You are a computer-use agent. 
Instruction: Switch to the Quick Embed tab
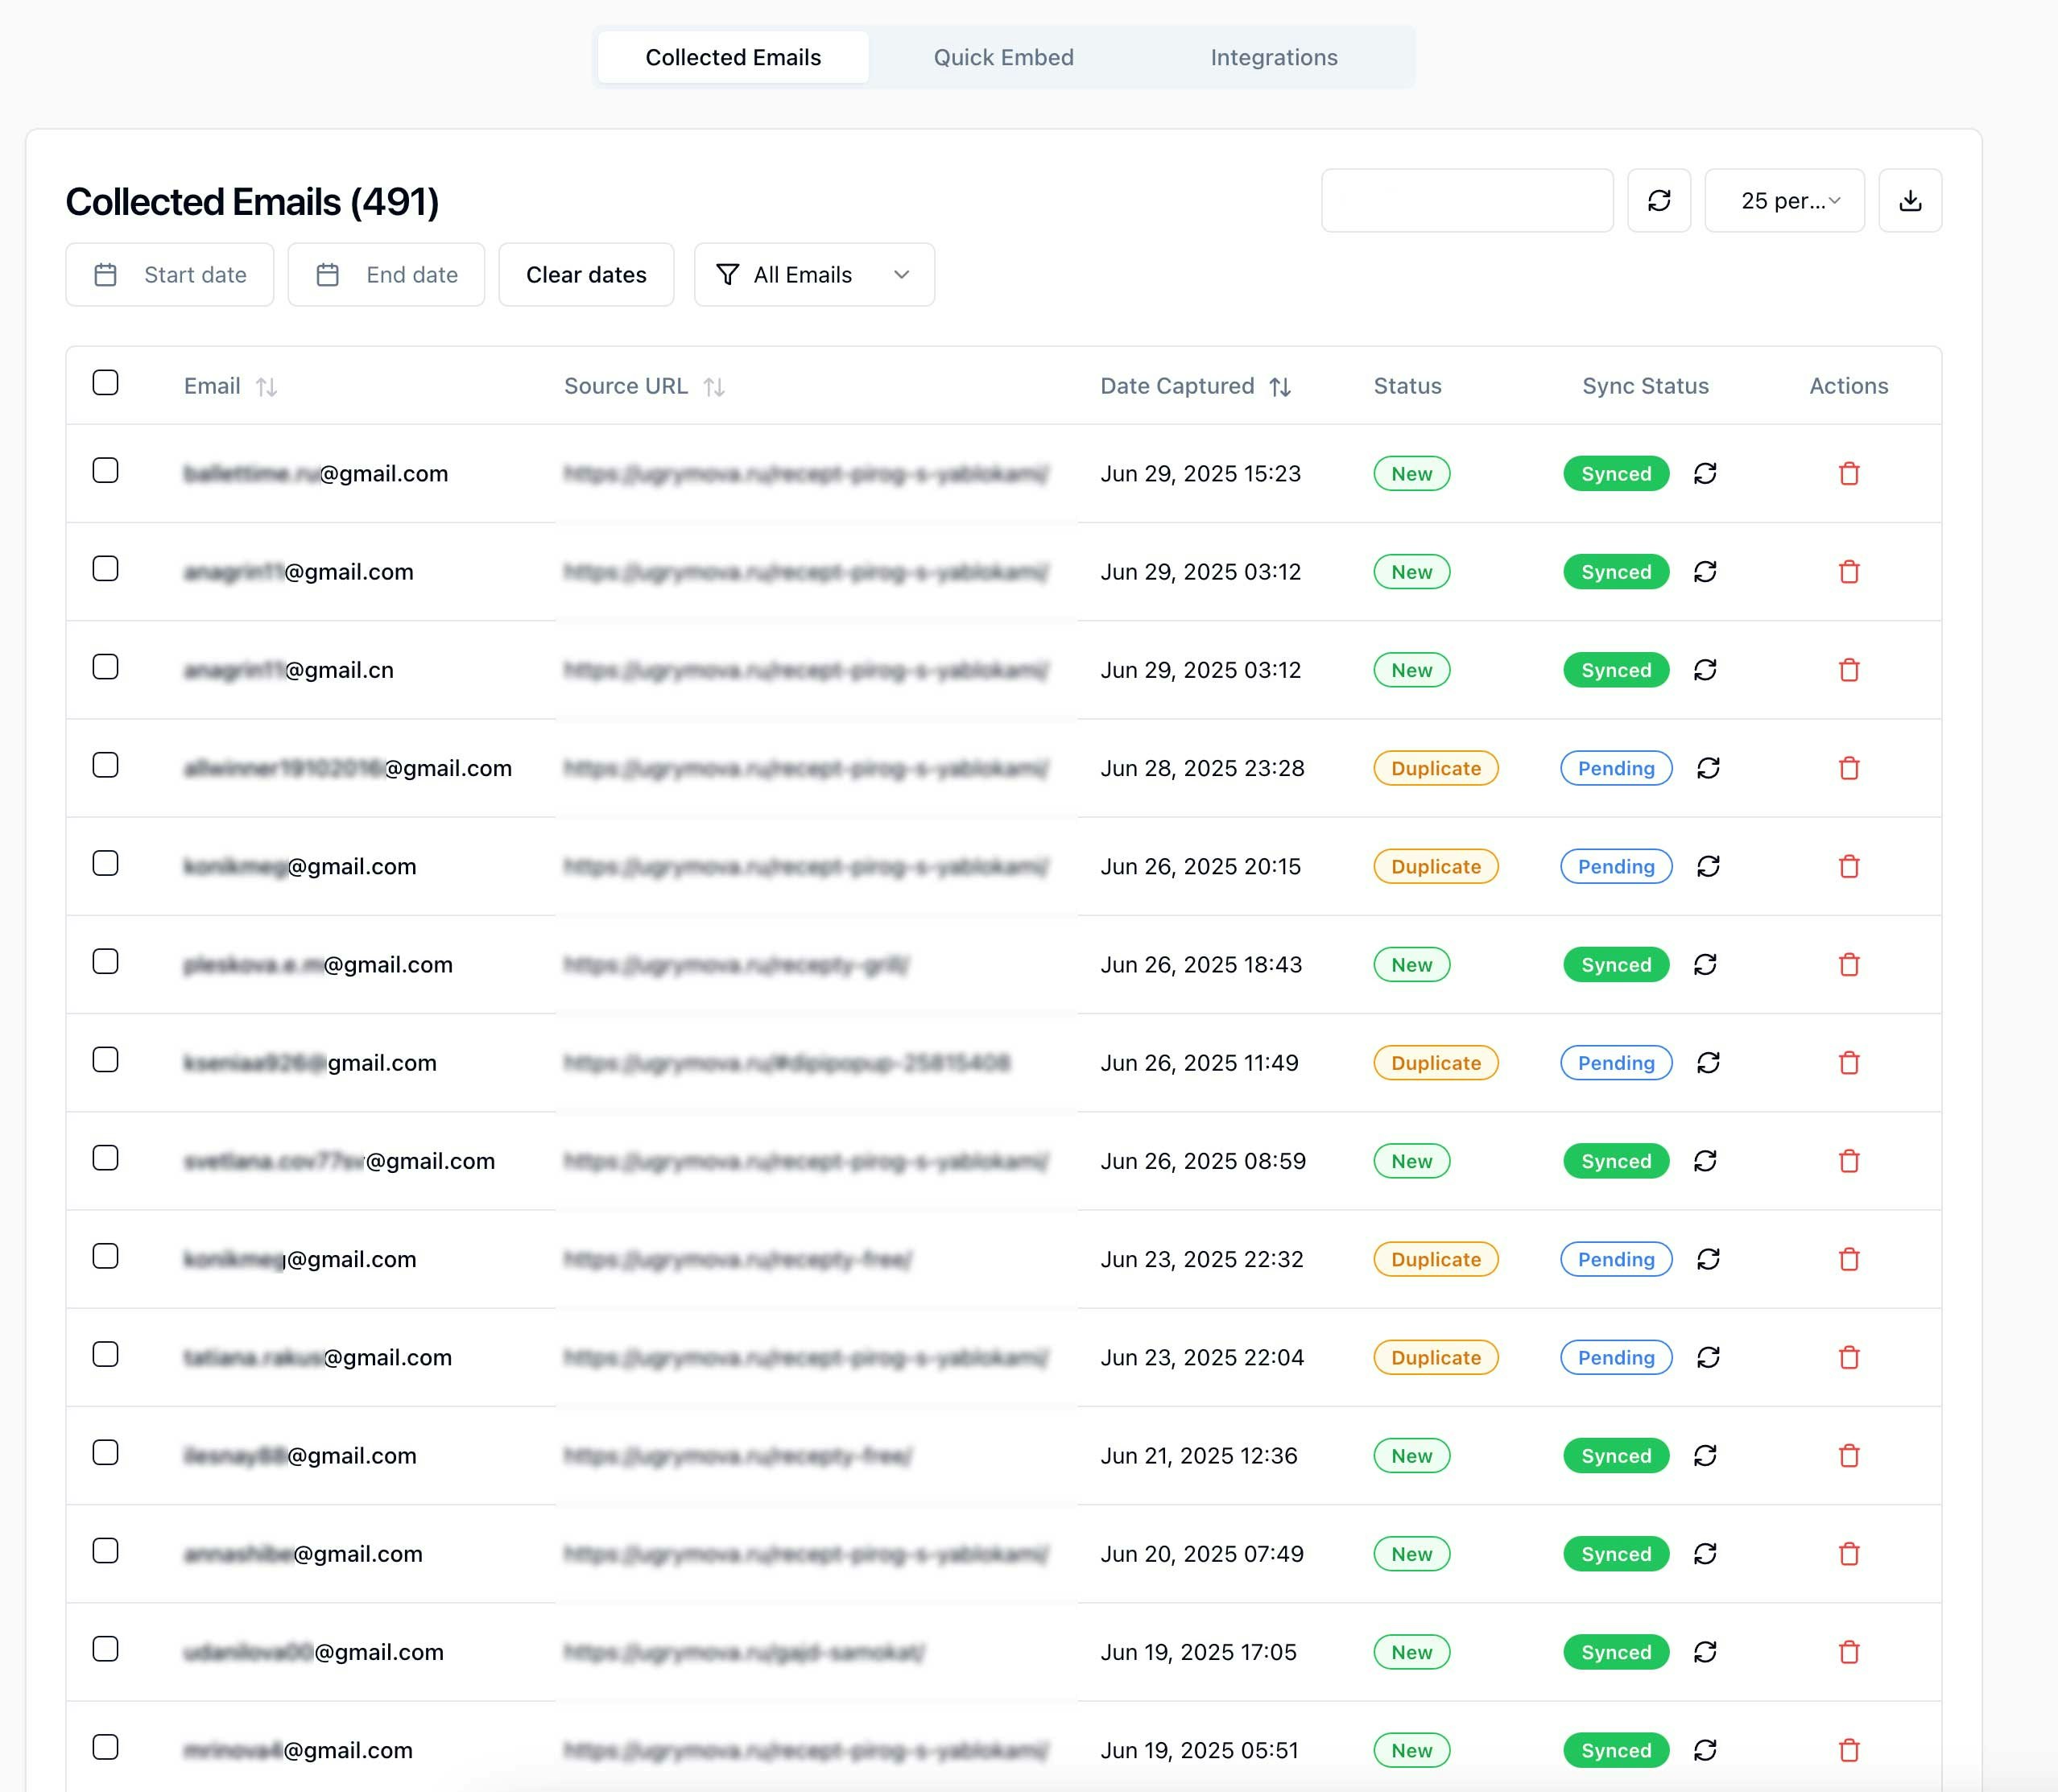click(x=1003, y=57)
